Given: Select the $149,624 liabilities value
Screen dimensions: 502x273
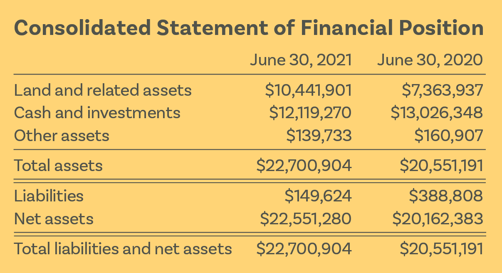Looking at the screenshot, I should tap(318, 196).
